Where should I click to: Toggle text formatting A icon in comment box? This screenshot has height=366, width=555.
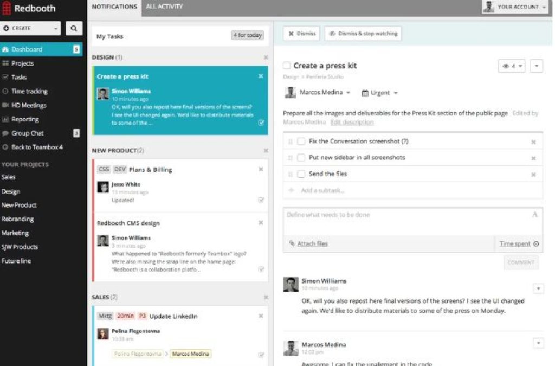pos(535,215)
